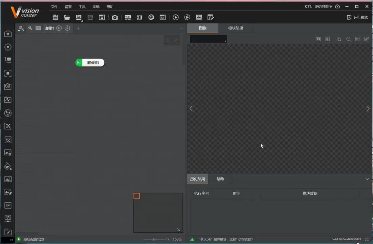
Task: Open the 系统 menu
Action: 96,7
